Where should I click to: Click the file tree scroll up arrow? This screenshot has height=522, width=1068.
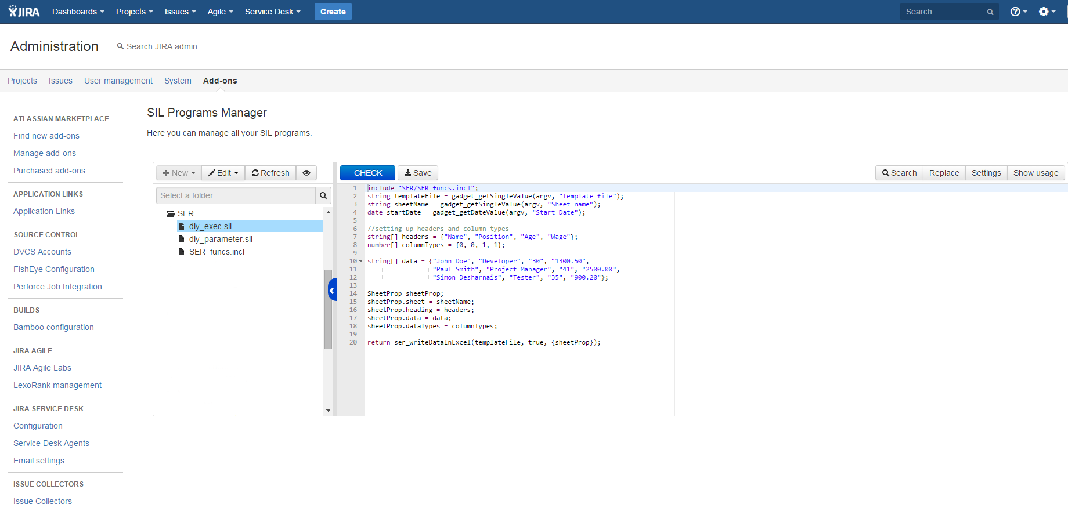[328, 213]
